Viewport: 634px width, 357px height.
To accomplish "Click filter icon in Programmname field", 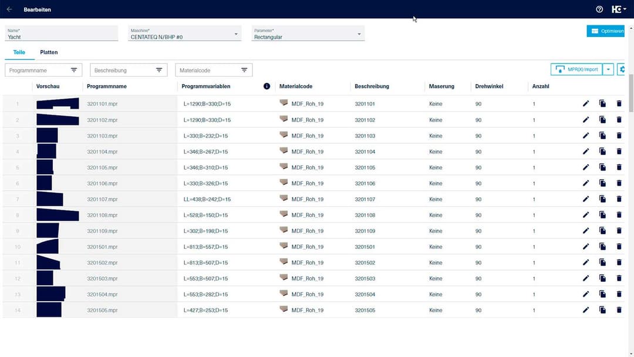I will tap(74, 70).
